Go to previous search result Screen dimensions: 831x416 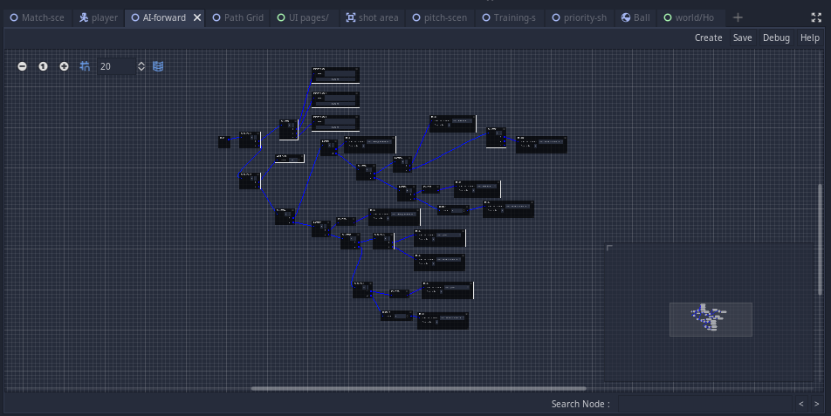pyautogui.click(x=800, y=404)
